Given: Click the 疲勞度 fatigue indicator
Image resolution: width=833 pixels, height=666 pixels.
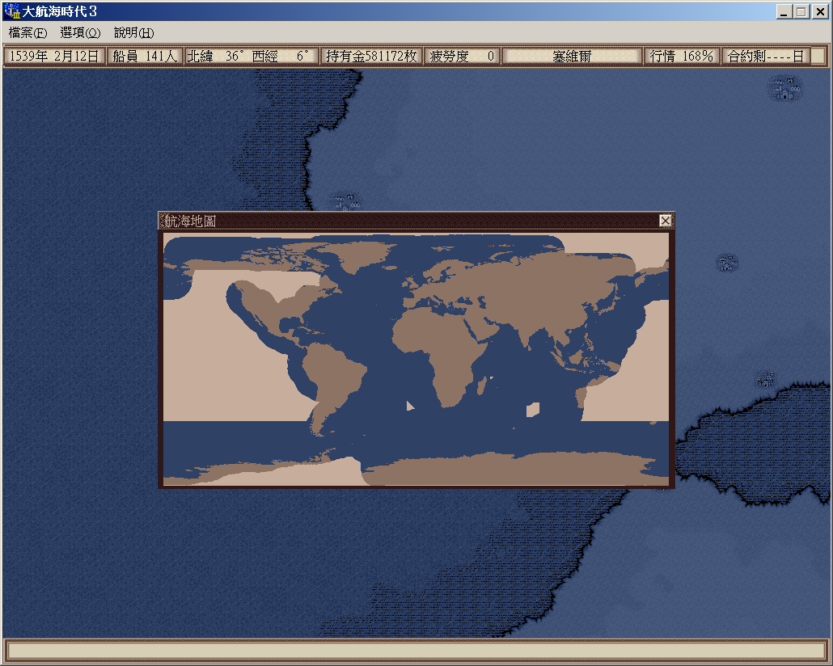Looking at the screenshot, I should click(x=462, y=56).
